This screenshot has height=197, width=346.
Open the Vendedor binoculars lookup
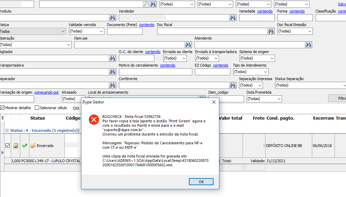[x=232, y=18]
